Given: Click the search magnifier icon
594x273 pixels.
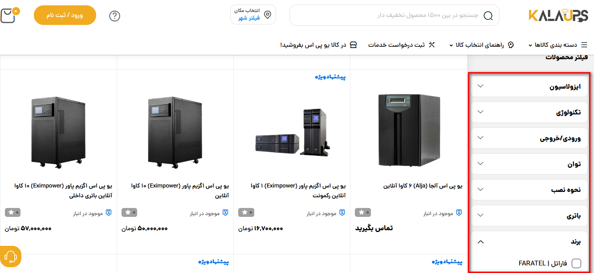Looking at the screenshot, I should tap(488, 16).
